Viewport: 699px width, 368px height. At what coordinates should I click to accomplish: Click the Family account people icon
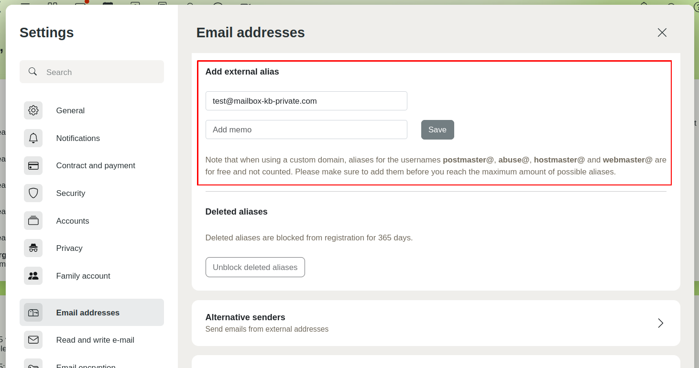click(x=33, y=276)
